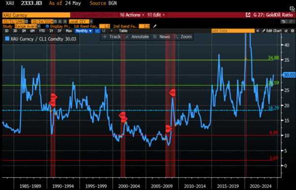Image resolution: width=296 pixels, height=190 pixels.
Task: Open the annotation checkbox-pencil tool
Action: pos(286,31)
